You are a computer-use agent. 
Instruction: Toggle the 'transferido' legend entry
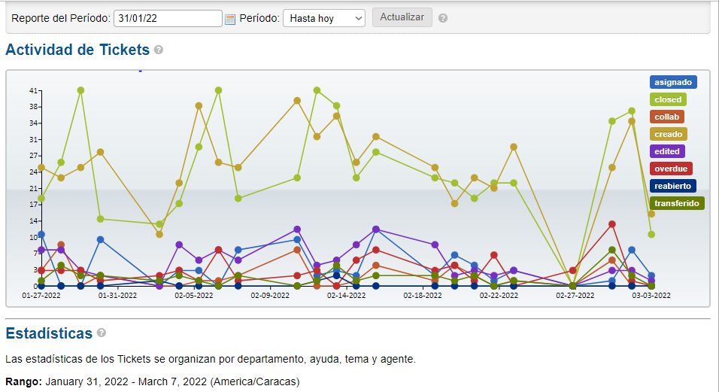pos(677,203)
